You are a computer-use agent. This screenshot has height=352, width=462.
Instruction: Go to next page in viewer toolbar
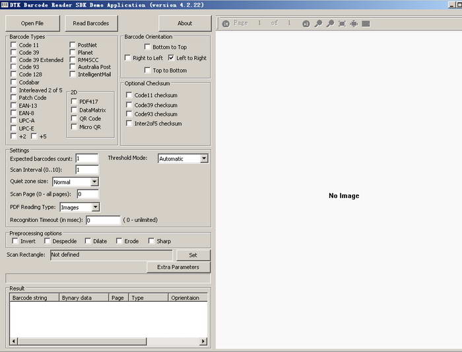point(306,24)
